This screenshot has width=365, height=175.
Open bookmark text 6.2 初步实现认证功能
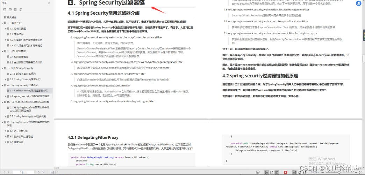point(21,136)
